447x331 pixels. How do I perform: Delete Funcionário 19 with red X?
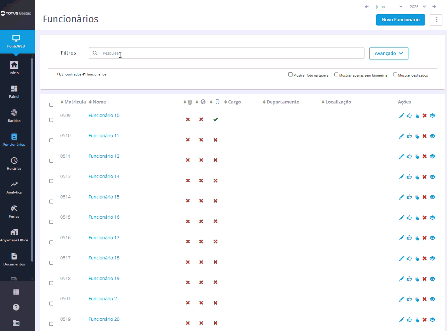[424, 279]
